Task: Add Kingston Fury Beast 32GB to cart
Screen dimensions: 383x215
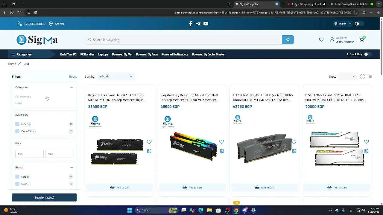Action: [120, 188]
